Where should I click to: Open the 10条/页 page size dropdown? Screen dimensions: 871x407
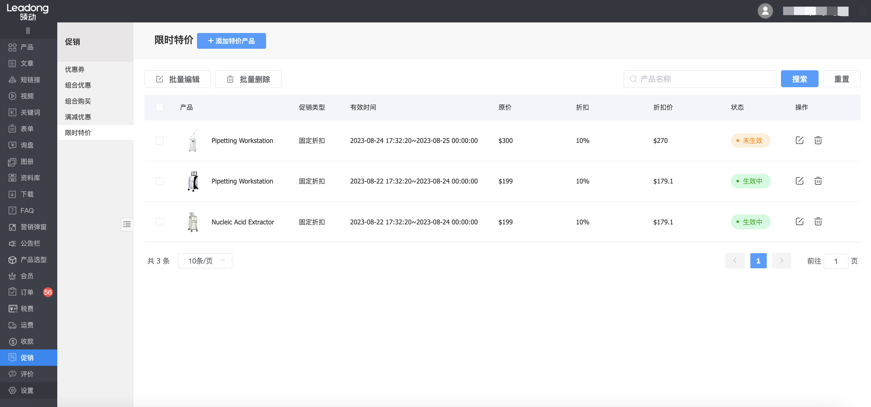point(205,261)
